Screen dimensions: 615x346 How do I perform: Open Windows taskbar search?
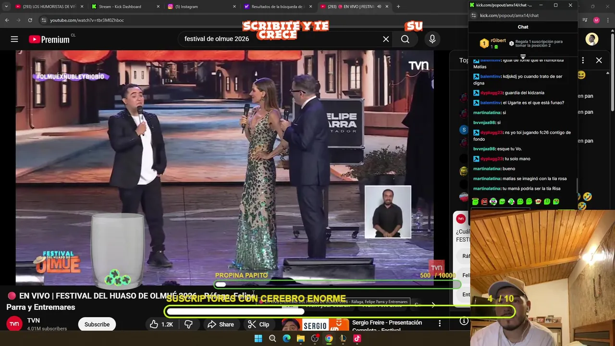point(272,339)
